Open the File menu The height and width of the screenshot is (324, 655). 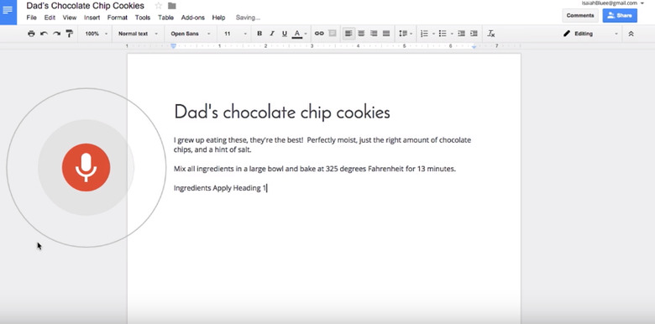coord(31,18)
